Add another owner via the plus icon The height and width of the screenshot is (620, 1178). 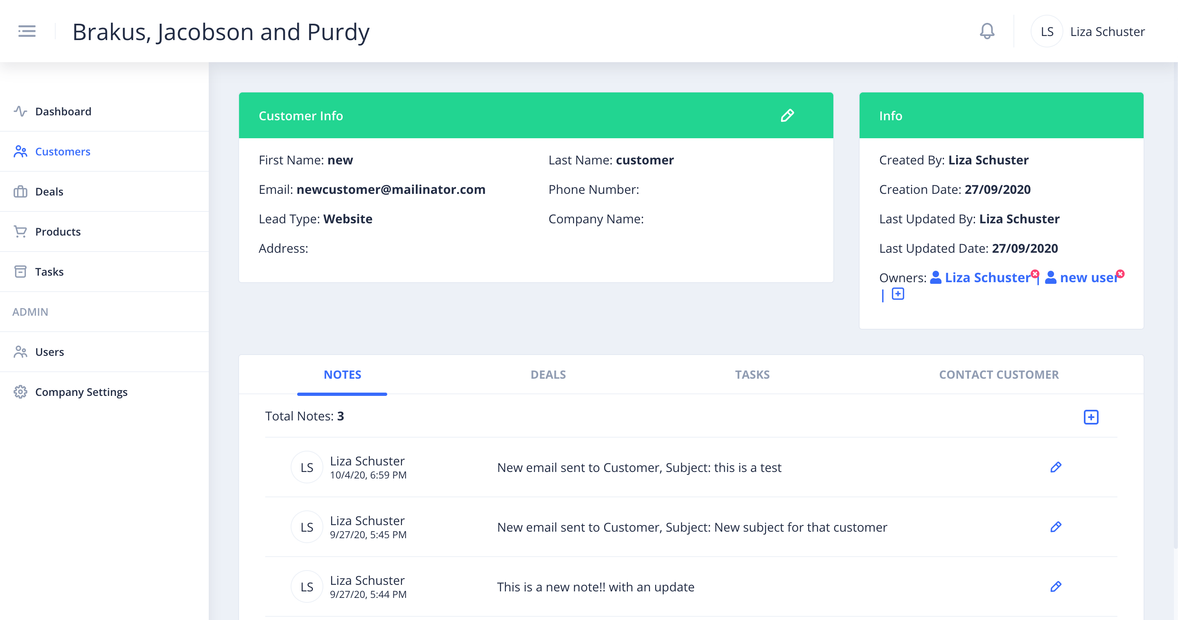point(898,294)
